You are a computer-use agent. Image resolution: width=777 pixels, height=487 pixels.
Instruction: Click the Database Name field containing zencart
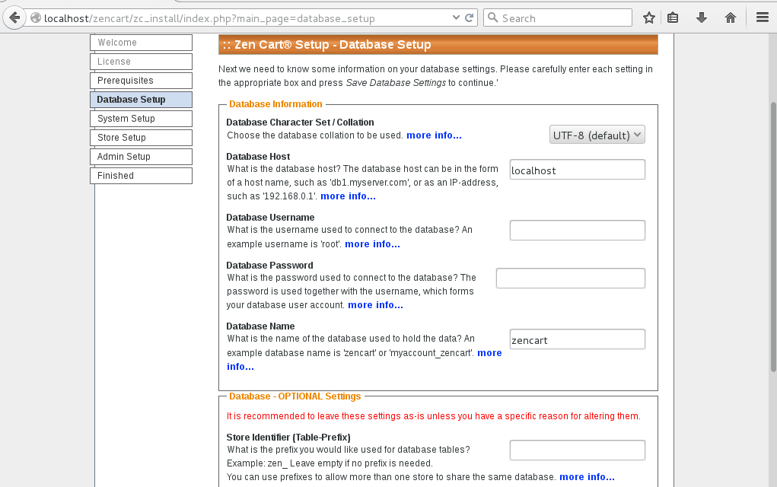578,339
